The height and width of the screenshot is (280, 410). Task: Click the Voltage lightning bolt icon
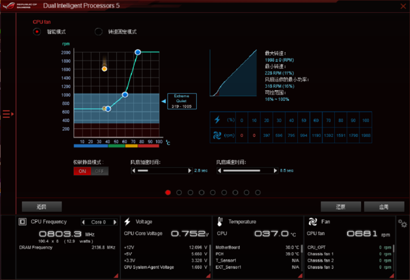[127, 221]
